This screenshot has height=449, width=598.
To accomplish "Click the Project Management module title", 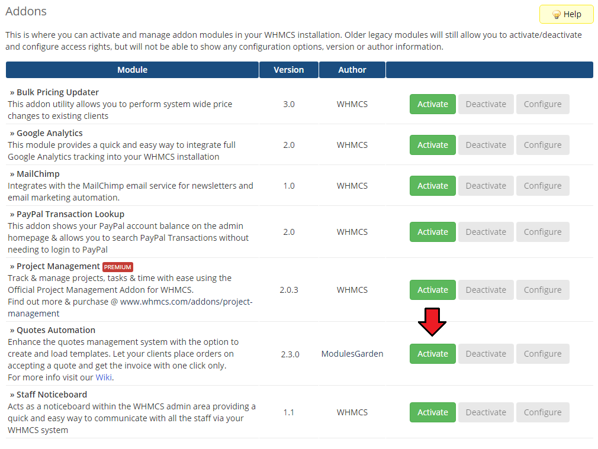I will click(x=59, y=266).
